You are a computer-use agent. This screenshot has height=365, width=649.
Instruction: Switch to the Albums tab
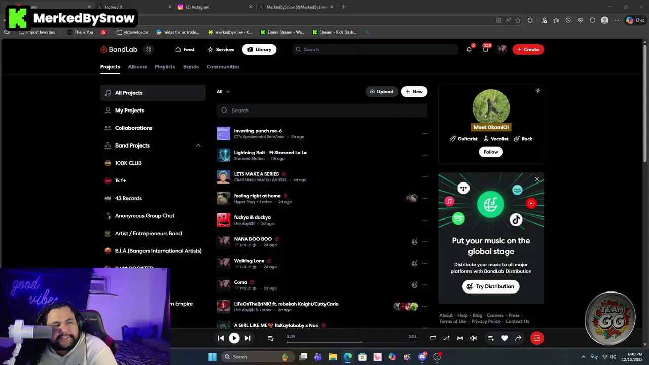pos(137,67)
